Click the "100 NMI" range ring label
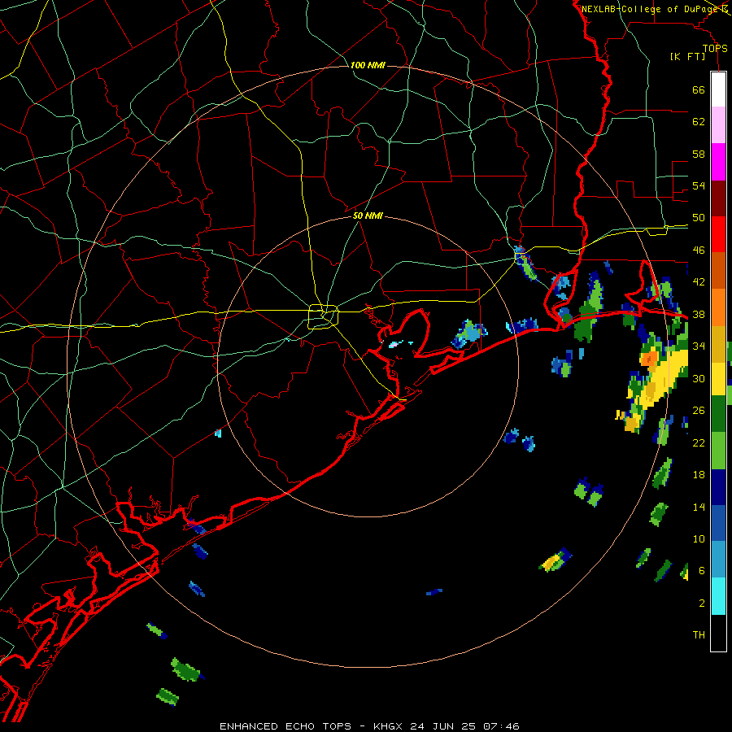 click(x=368, y=65)
